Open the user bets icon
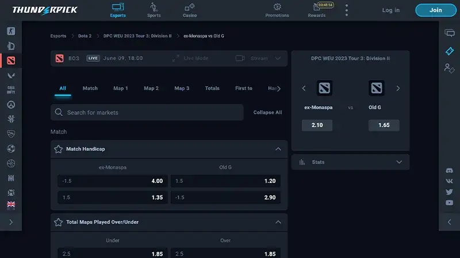 449,68
